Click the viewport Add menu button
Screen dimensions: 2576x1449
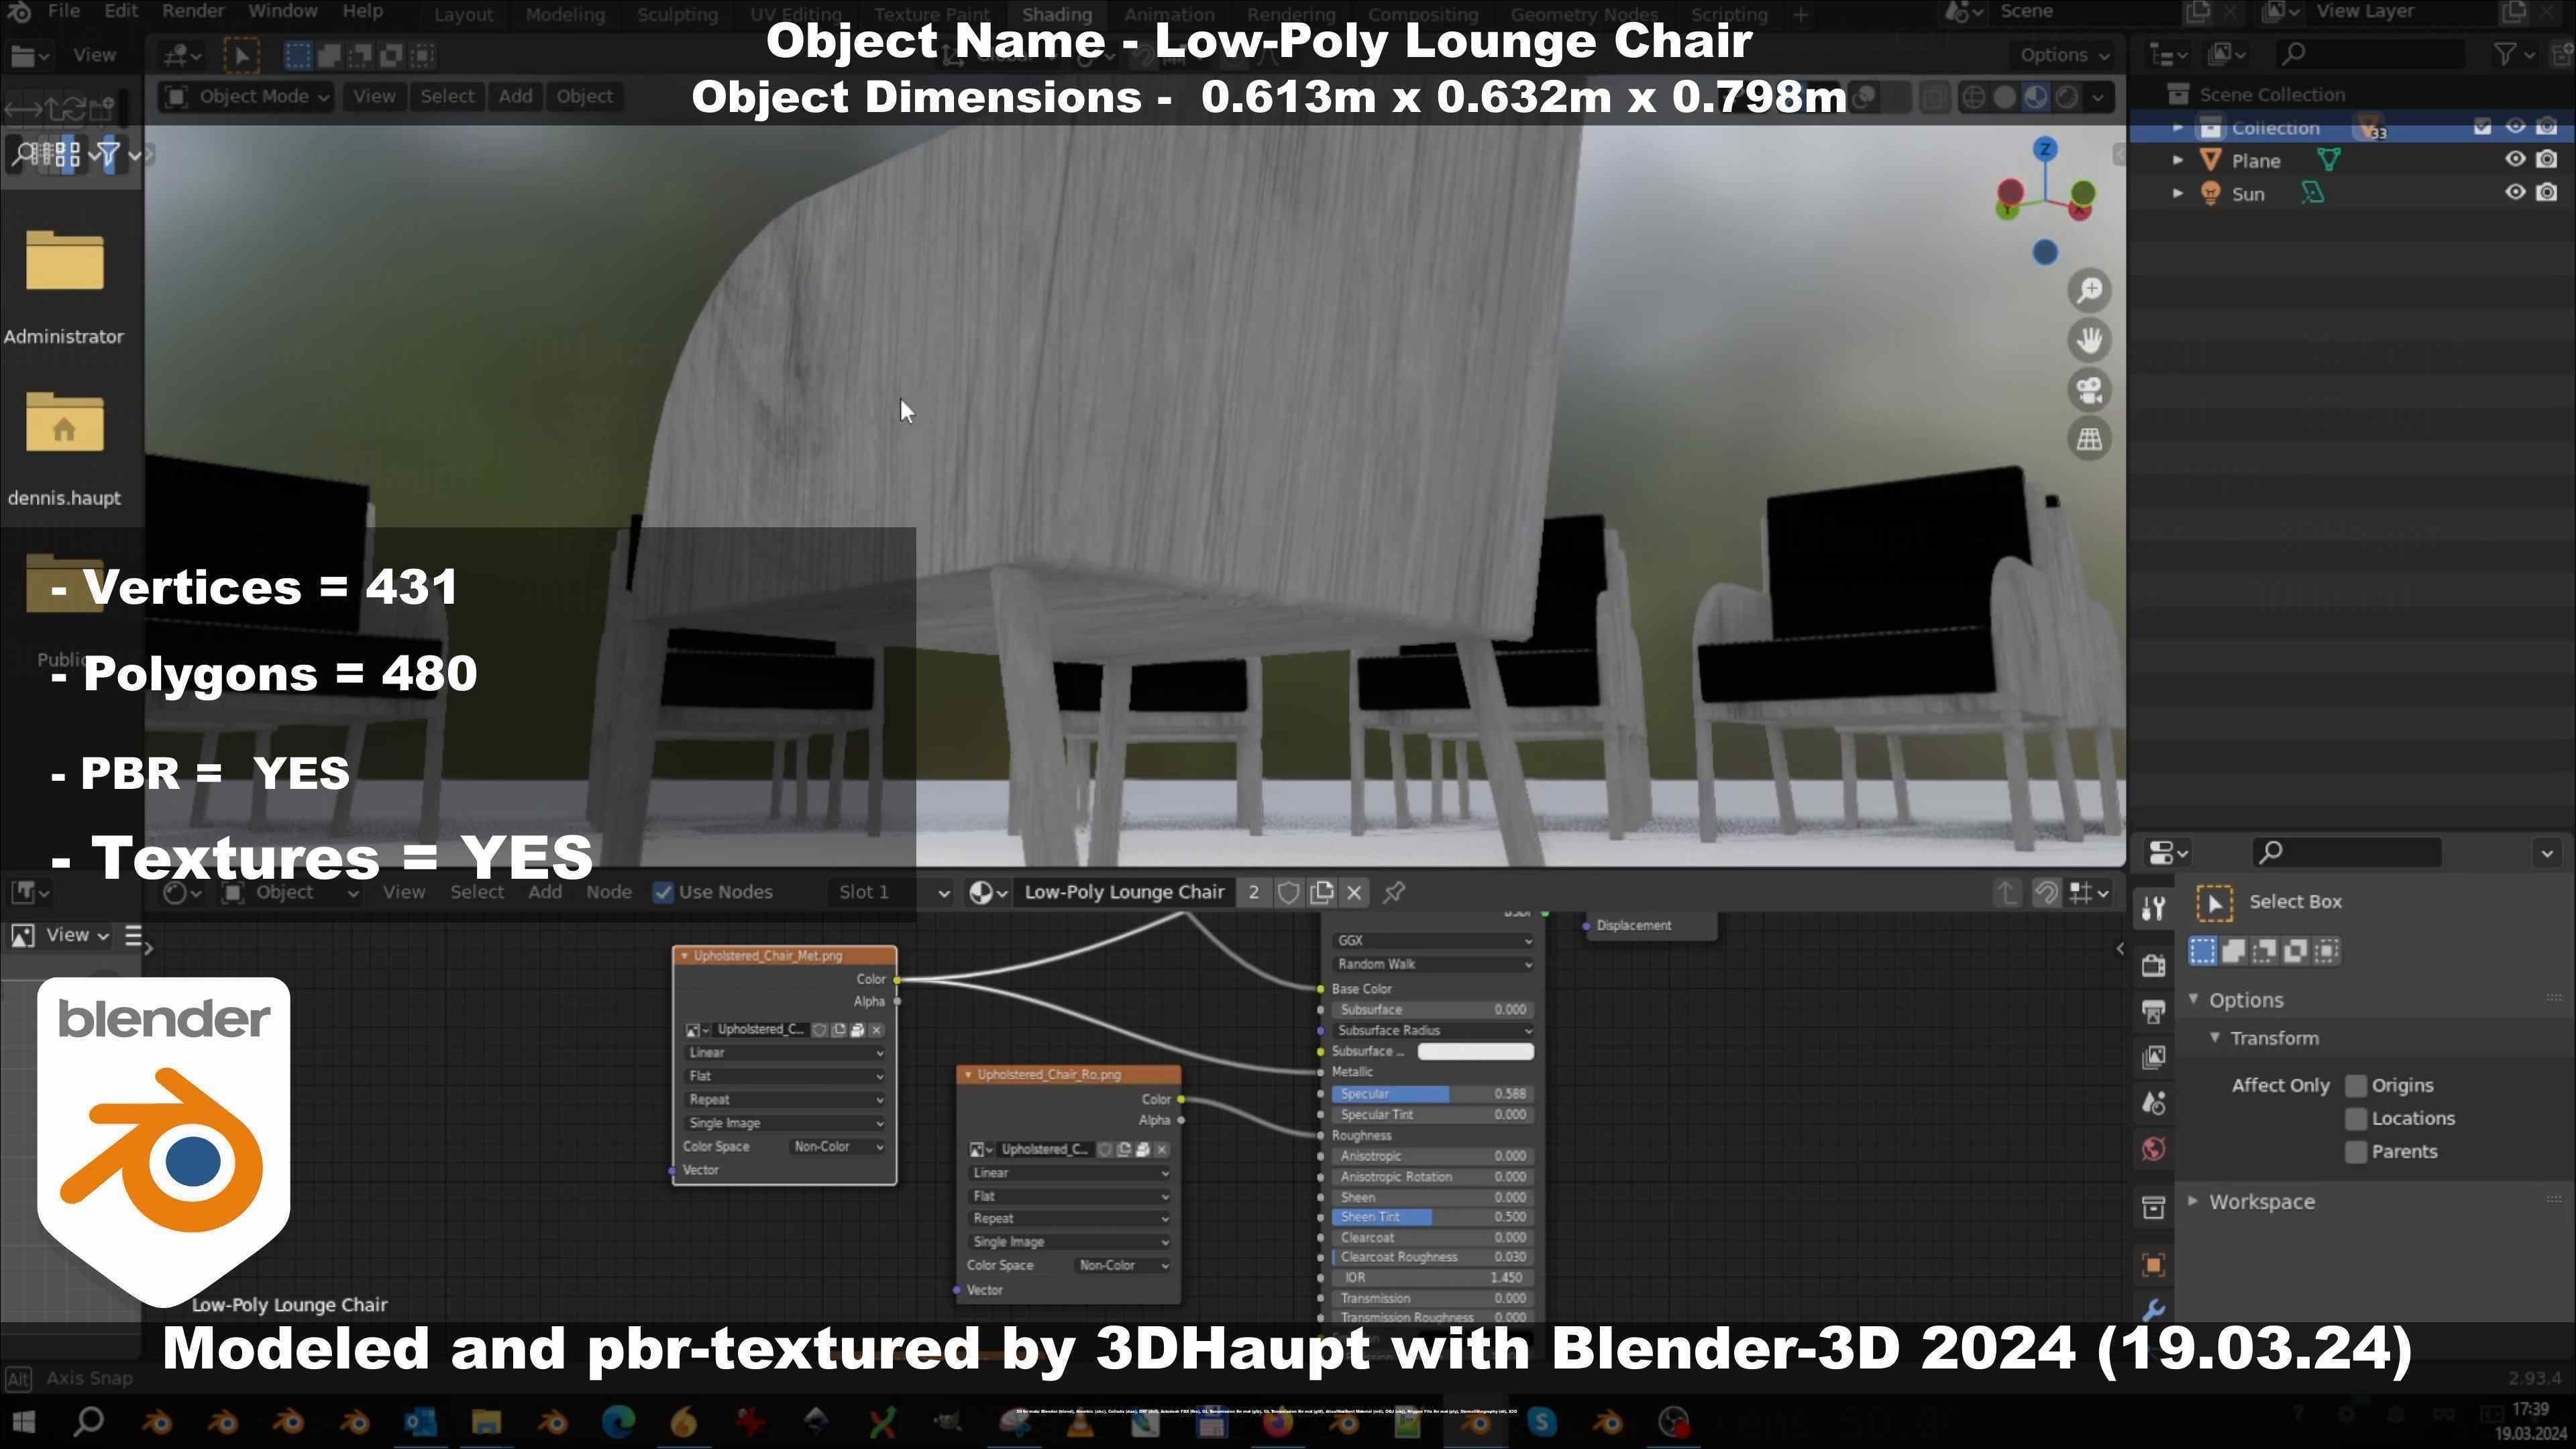pos(515,97)
